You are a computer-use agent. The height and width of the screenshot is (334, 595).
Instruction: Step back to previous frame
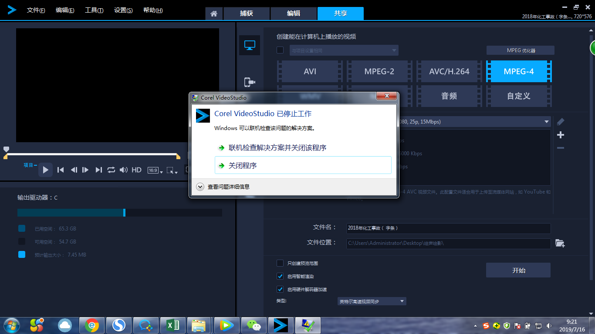tap(74, 170)
